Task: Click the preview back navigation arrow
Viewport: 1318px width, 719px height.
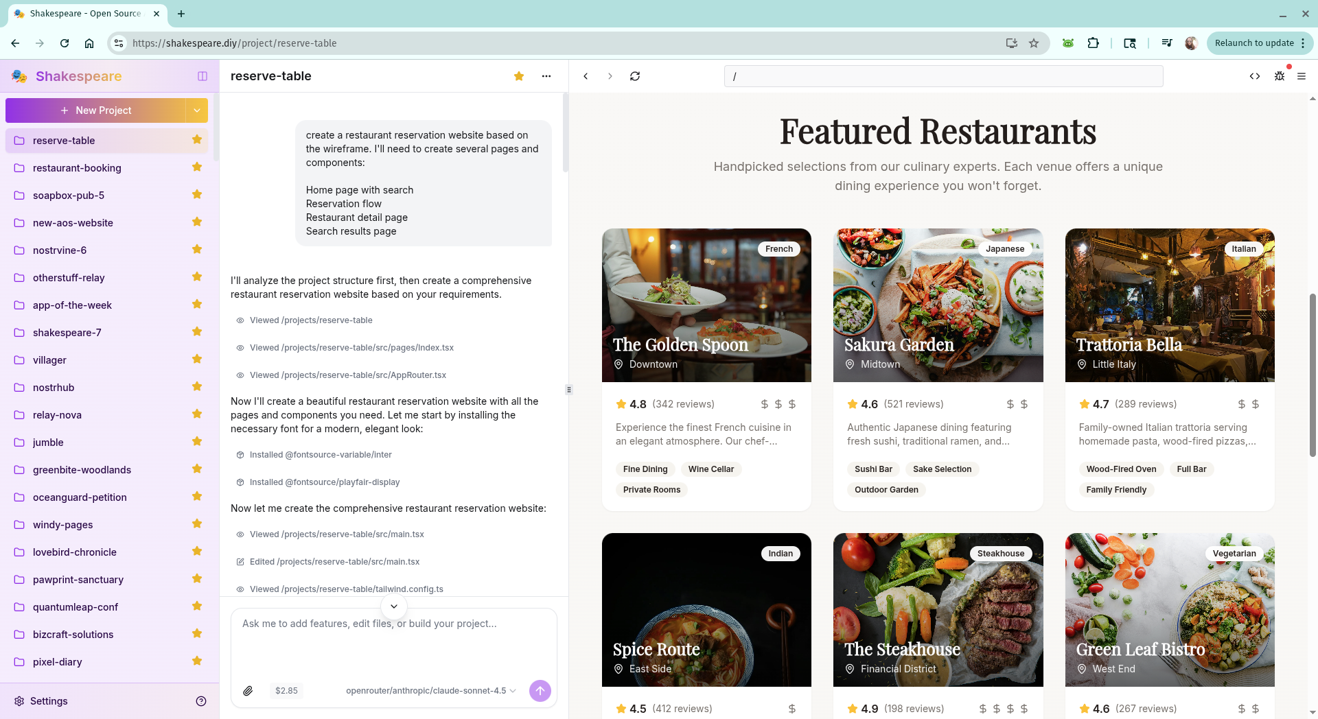Action: point(586,76)
